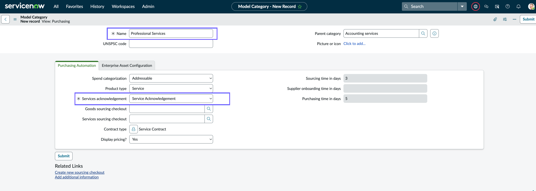This screenshot has width=536, height=191.
Task: Open the help question mark icon
Action: click(x=508, y=6)
